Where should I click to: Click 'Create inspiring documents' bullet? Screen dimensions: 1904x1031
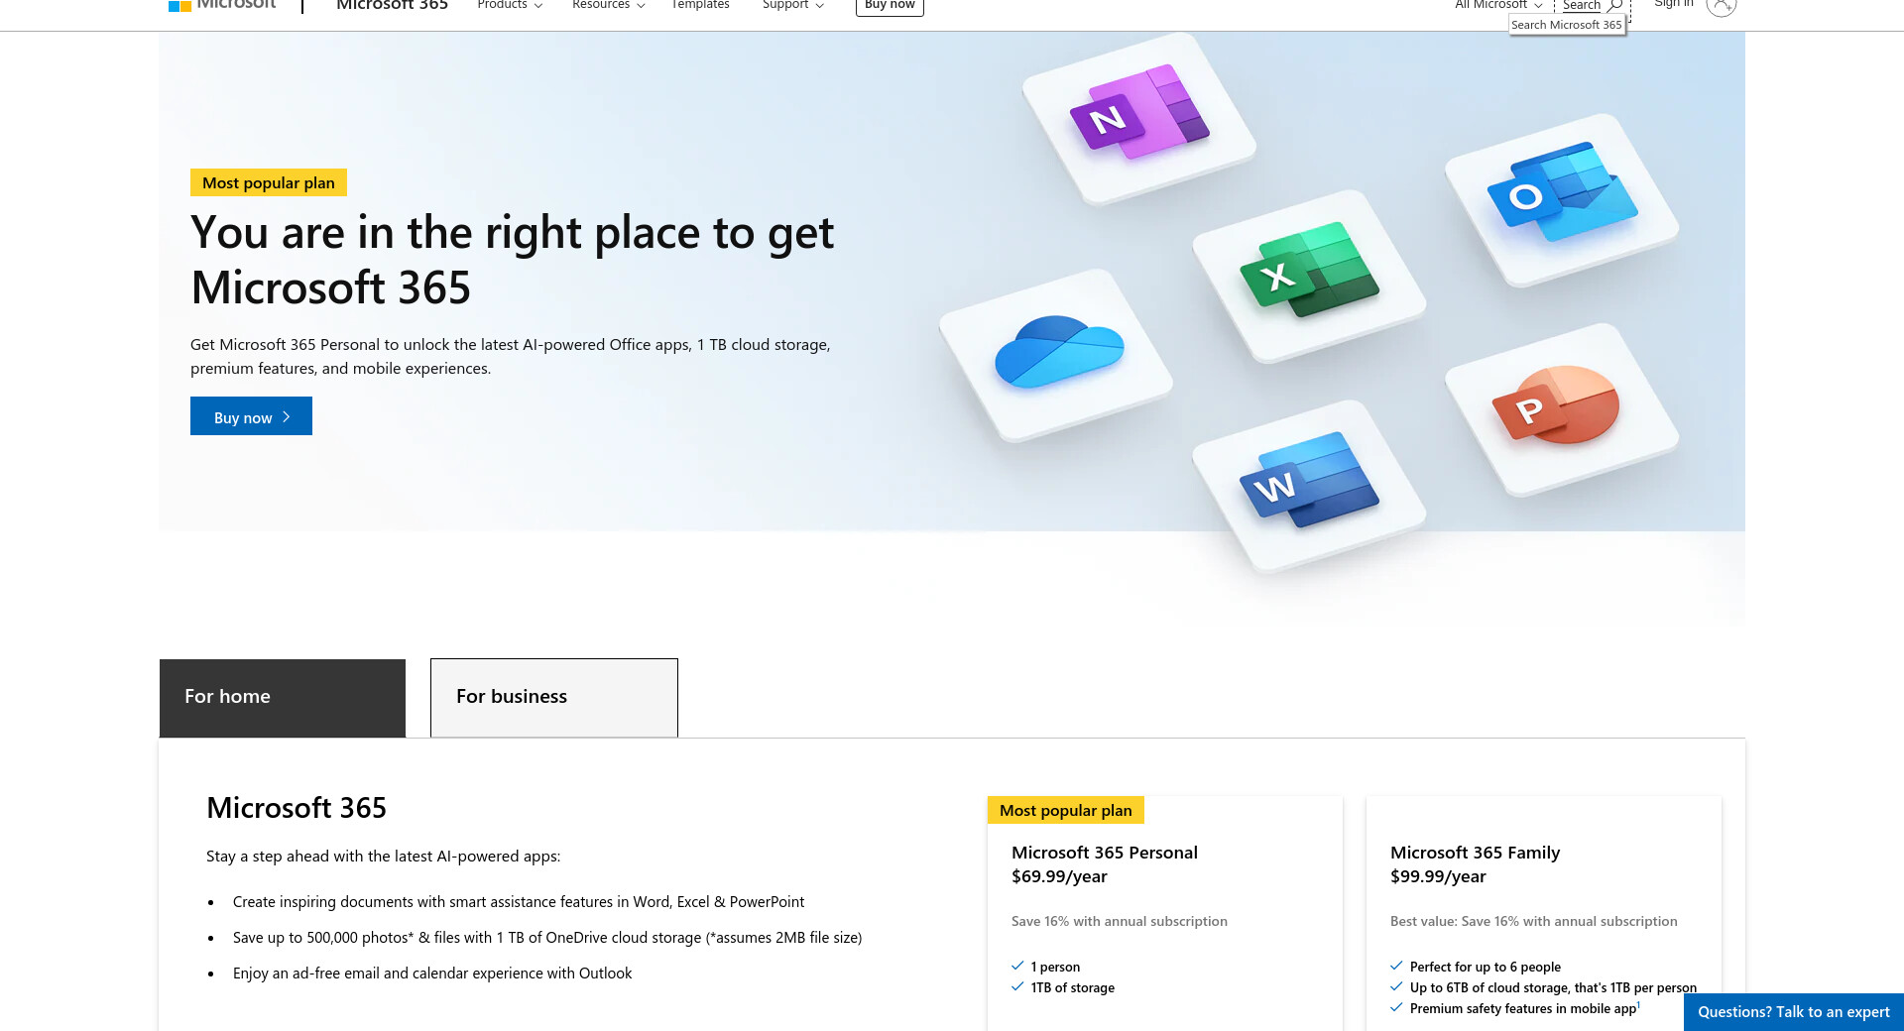(x=519, y=902)
